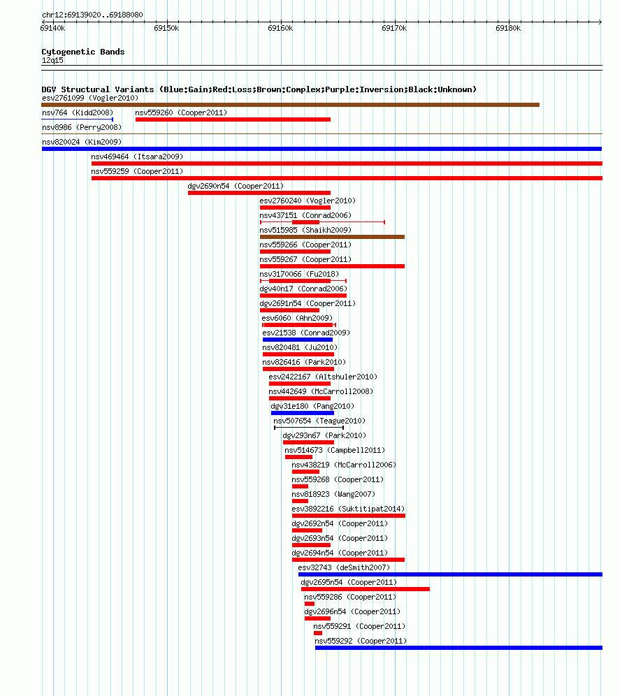Open nsv826416 (Park2010) variant
Image resolution: width=622 pixels, height=696 pixels.
click(304, 362)
